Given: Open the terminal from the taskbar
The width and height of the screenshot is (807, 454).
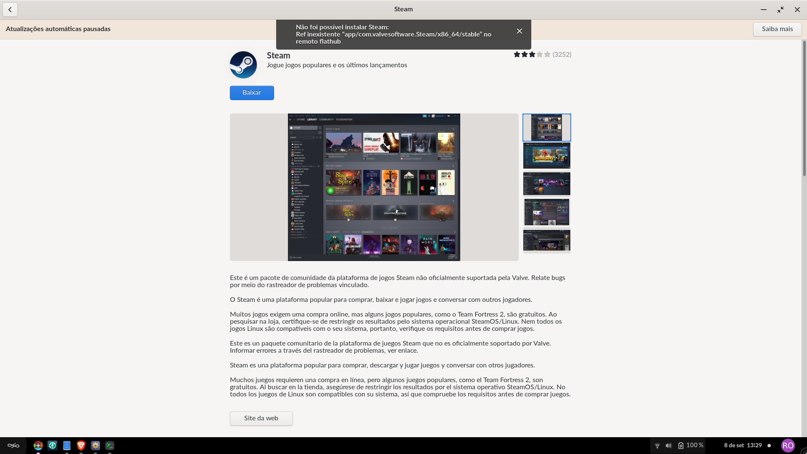Looking at the screenshot, I should click(110, 445).
